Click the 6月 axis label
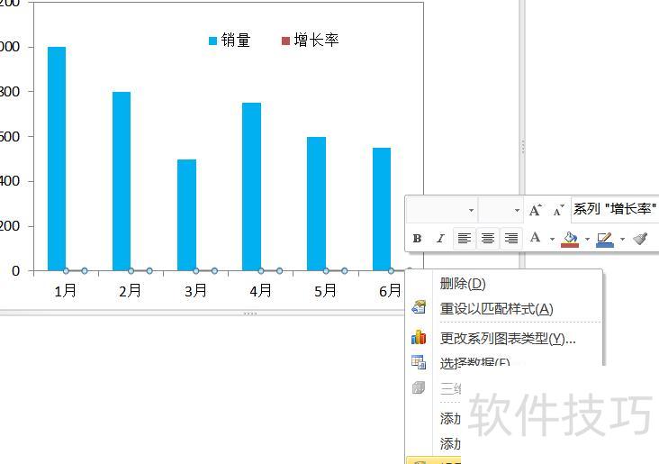Image resolution: width=659 pixels, height=464 pixels. 390,291
